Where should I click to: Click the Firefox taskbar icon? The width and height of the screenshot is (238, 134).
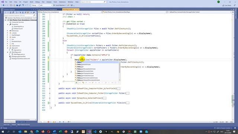click(x=43, y=131)
